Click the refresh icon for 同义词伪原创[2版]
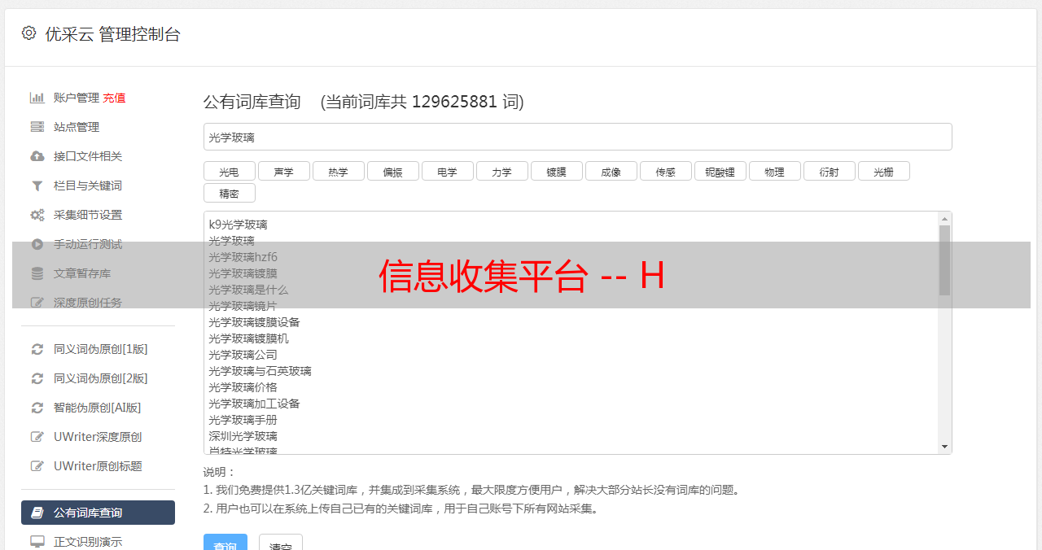The width and height of the screenshot is (1042, 550). click(x=37, y=378)
